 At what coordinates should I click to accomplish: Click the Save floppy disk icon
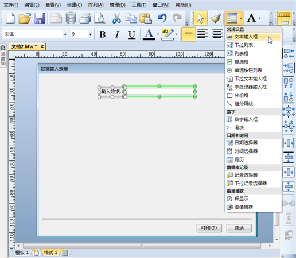pos(40,18)
